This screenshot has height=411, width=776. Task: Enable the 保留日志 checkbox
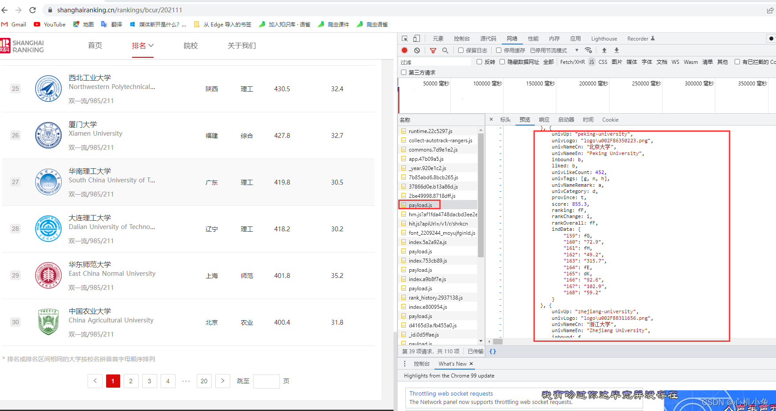coord(461,50)
